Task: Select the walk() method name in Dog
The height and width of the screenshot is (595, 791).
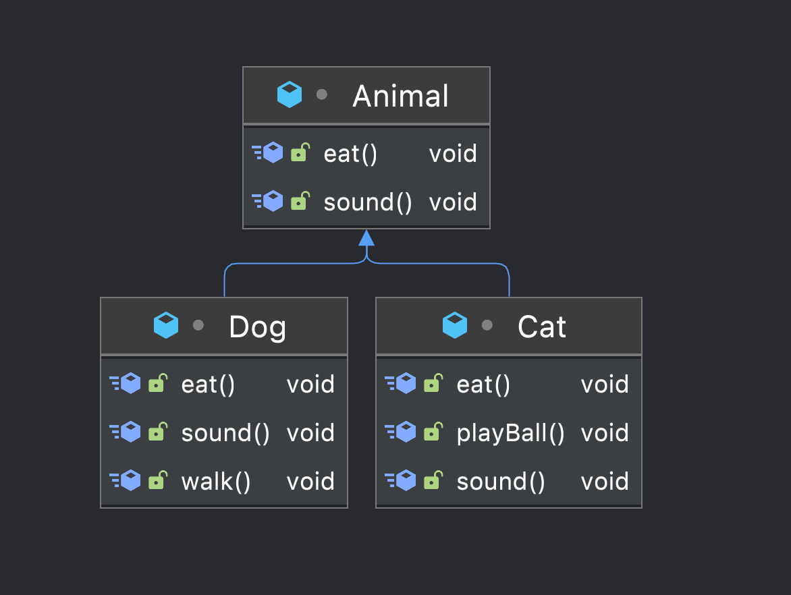Action: 216,481
